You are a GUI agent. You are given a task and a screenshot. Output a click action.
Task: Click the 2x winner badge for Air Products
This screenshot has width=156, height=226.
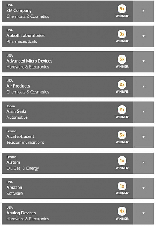coord(122,84)
